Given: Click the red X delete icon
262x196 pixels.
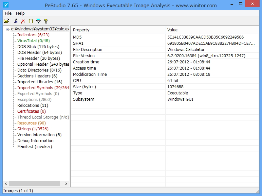Looking at the screenshot, I should [x=23, y=21].
